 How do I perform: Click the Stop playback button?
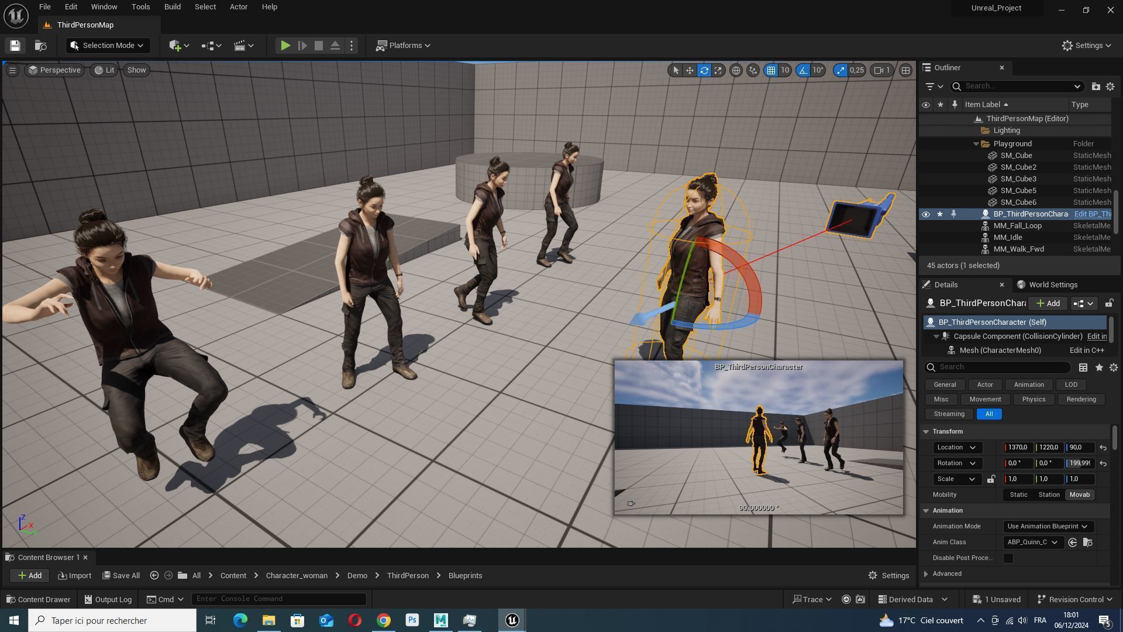point(319,46)
